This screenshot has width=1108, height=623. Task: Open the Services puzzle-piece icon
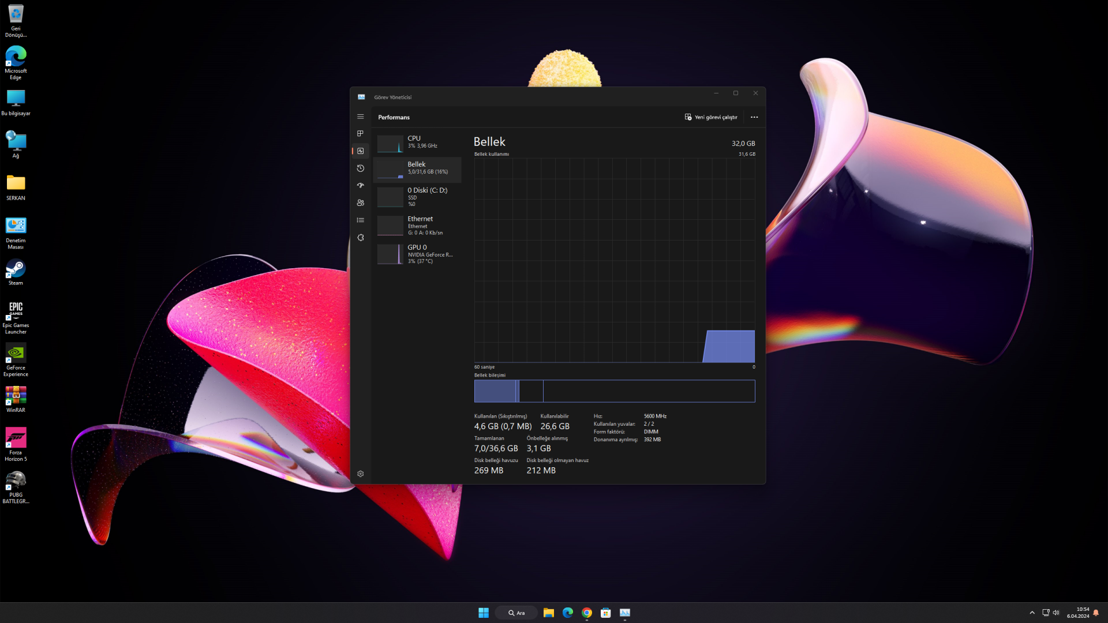360,238
